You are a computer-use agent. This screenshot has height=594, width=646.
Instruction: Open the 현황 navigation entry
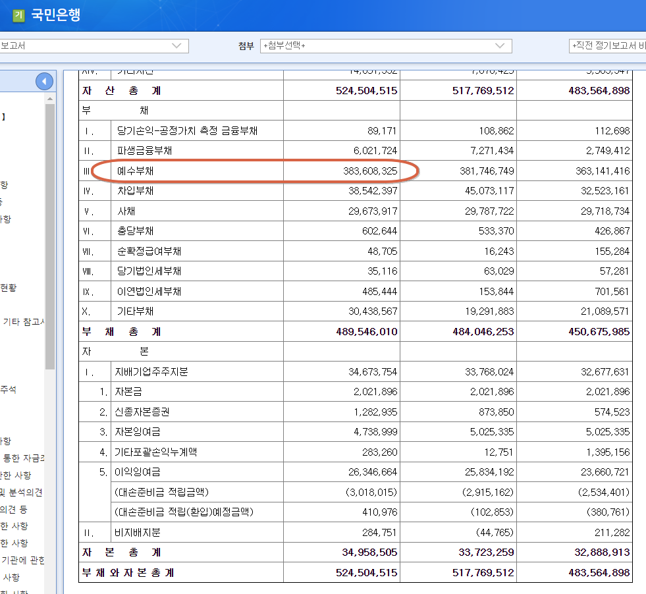[x=8, y=286]
